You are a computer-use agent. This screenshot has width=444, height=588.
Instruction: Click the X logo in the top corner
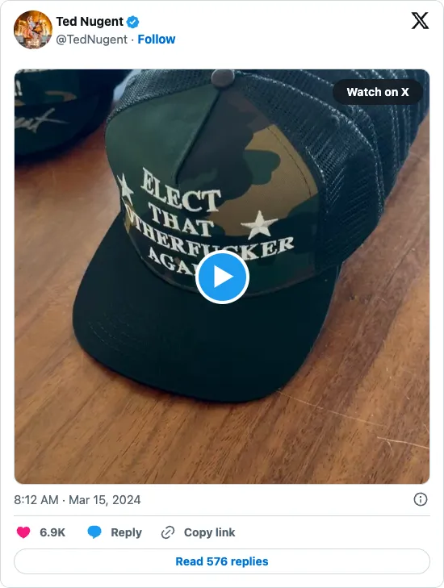[420, 21]
